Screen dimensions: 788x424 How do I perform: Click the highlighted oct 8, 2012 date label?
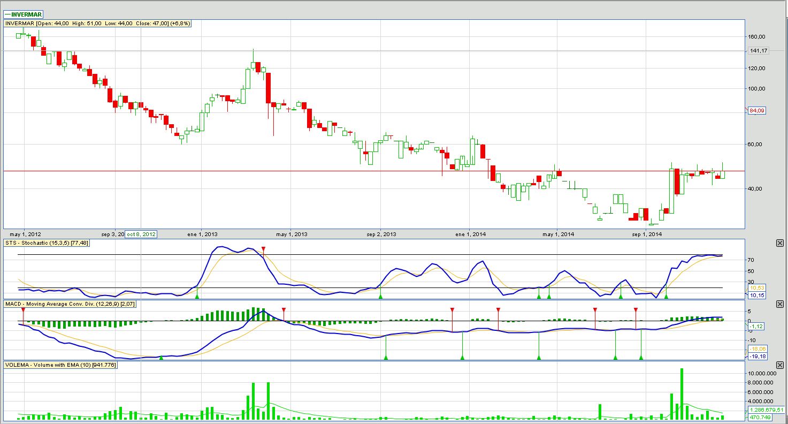141,234
